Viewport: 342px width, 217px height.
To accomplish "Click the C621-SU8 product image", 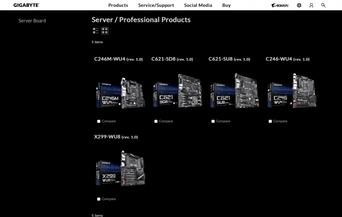I will (x=235, y=91).
